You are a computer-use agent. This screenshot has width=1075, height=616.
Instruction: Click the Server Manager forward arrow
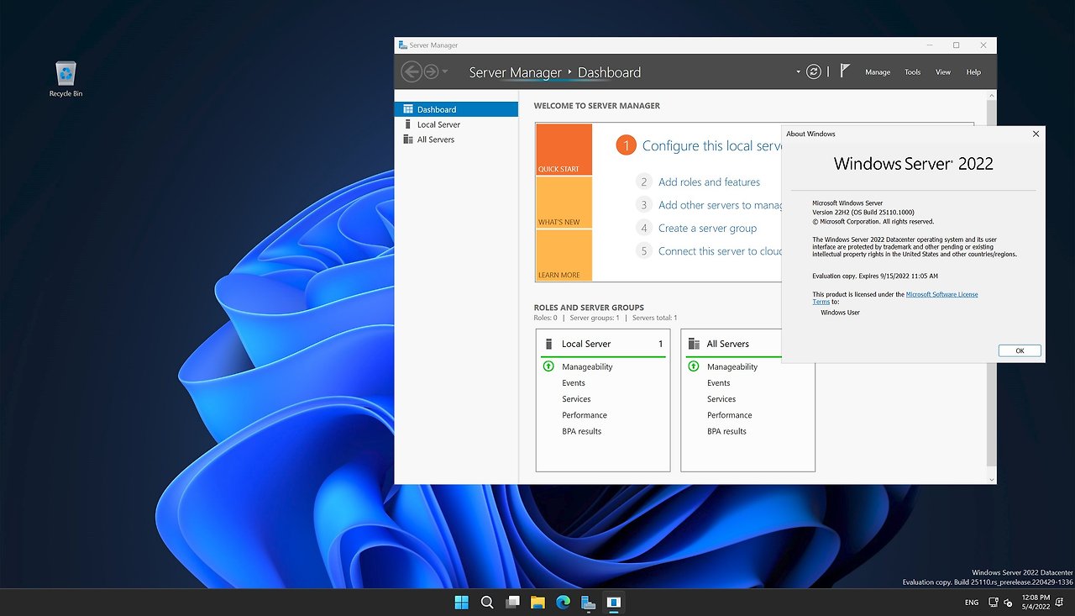click(x=431, y=72)
